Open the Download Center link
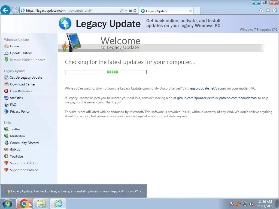 coord(23,84)
